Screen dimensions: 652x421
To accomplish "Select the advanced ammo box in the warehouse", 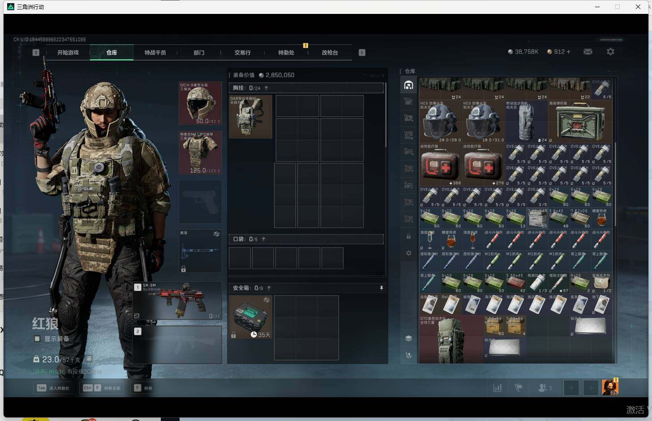I will point(580,121).
